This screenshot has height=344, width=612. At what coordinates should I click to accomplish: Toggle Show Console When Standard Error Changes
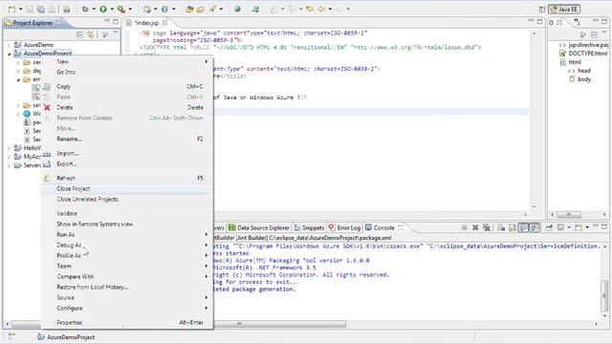click(534, 227)
